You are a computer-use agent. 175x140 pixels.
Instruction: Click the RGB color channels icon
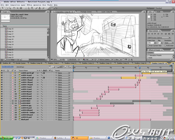pos(84,59)
